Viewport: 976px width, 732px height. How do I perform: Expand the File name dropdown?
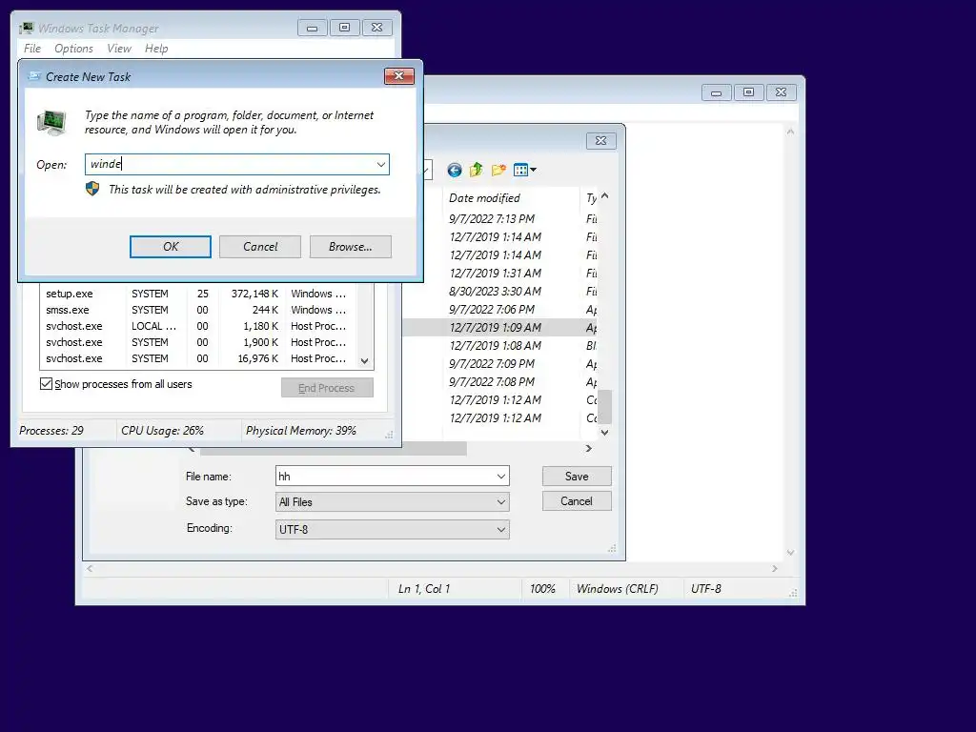501,477
